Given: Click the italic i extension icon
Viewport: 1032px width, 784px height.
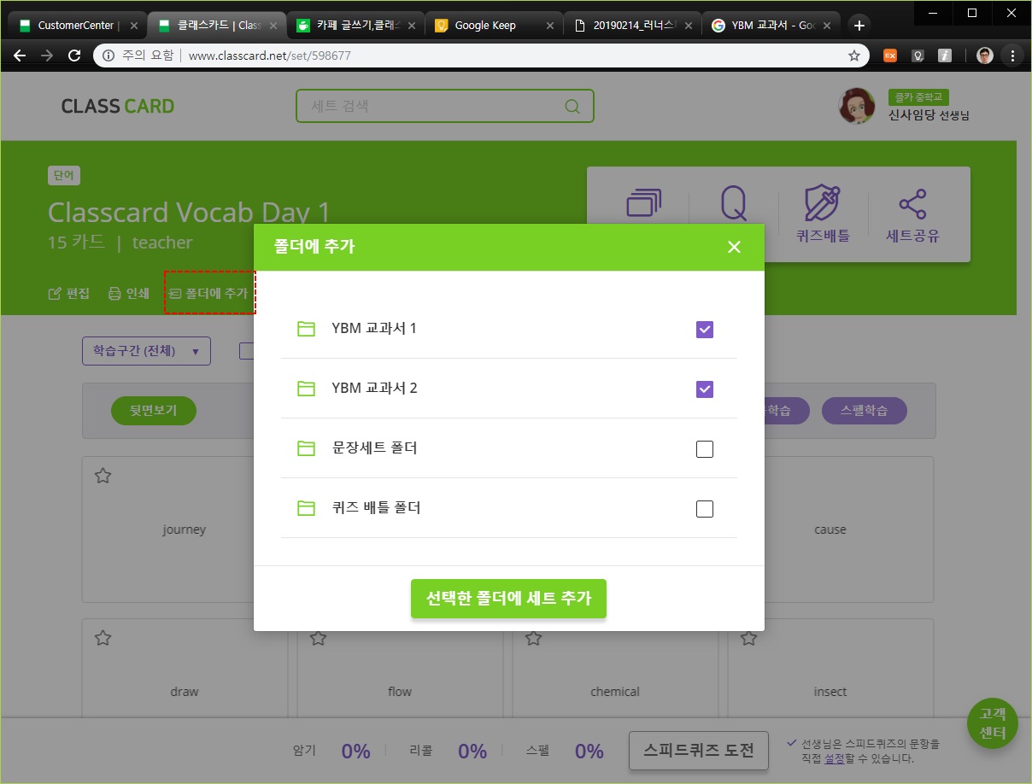Looking at the screenshot, I should [x=945, y=56].
